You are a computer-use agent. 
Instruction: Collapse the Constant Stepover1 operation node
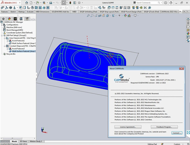[x=4, y=46]
